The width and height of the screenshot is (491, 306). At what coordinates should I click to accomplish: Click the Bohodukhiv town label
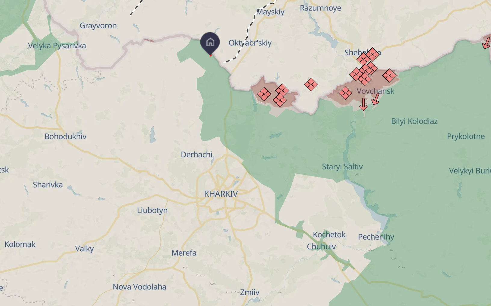66,136
